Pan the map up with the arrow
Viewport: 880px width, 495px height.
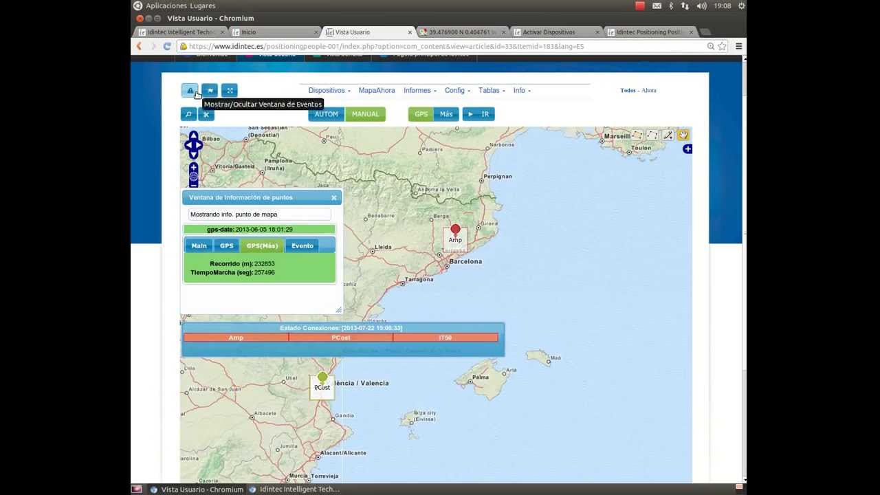coord(193,135)
